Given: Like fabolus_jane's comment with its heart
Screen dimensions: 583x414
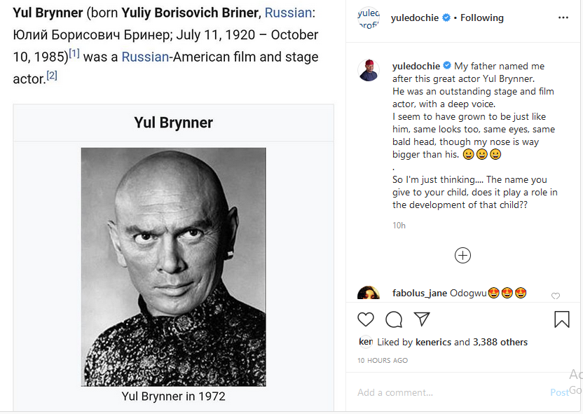Looking at the screenshot, I should (556, 296).
